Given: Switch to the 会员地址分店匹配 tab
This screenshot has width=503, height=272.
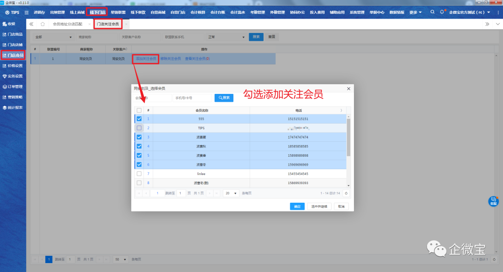Looking at the screenshot, I should coord(68,24).
